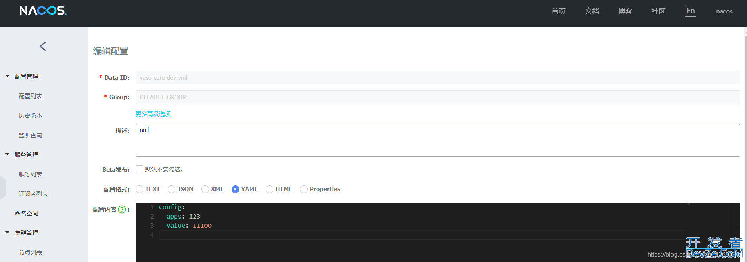This screenshot has height=262, width=747.
Task: Select Properties format radio button
Action: coord(304,189)
